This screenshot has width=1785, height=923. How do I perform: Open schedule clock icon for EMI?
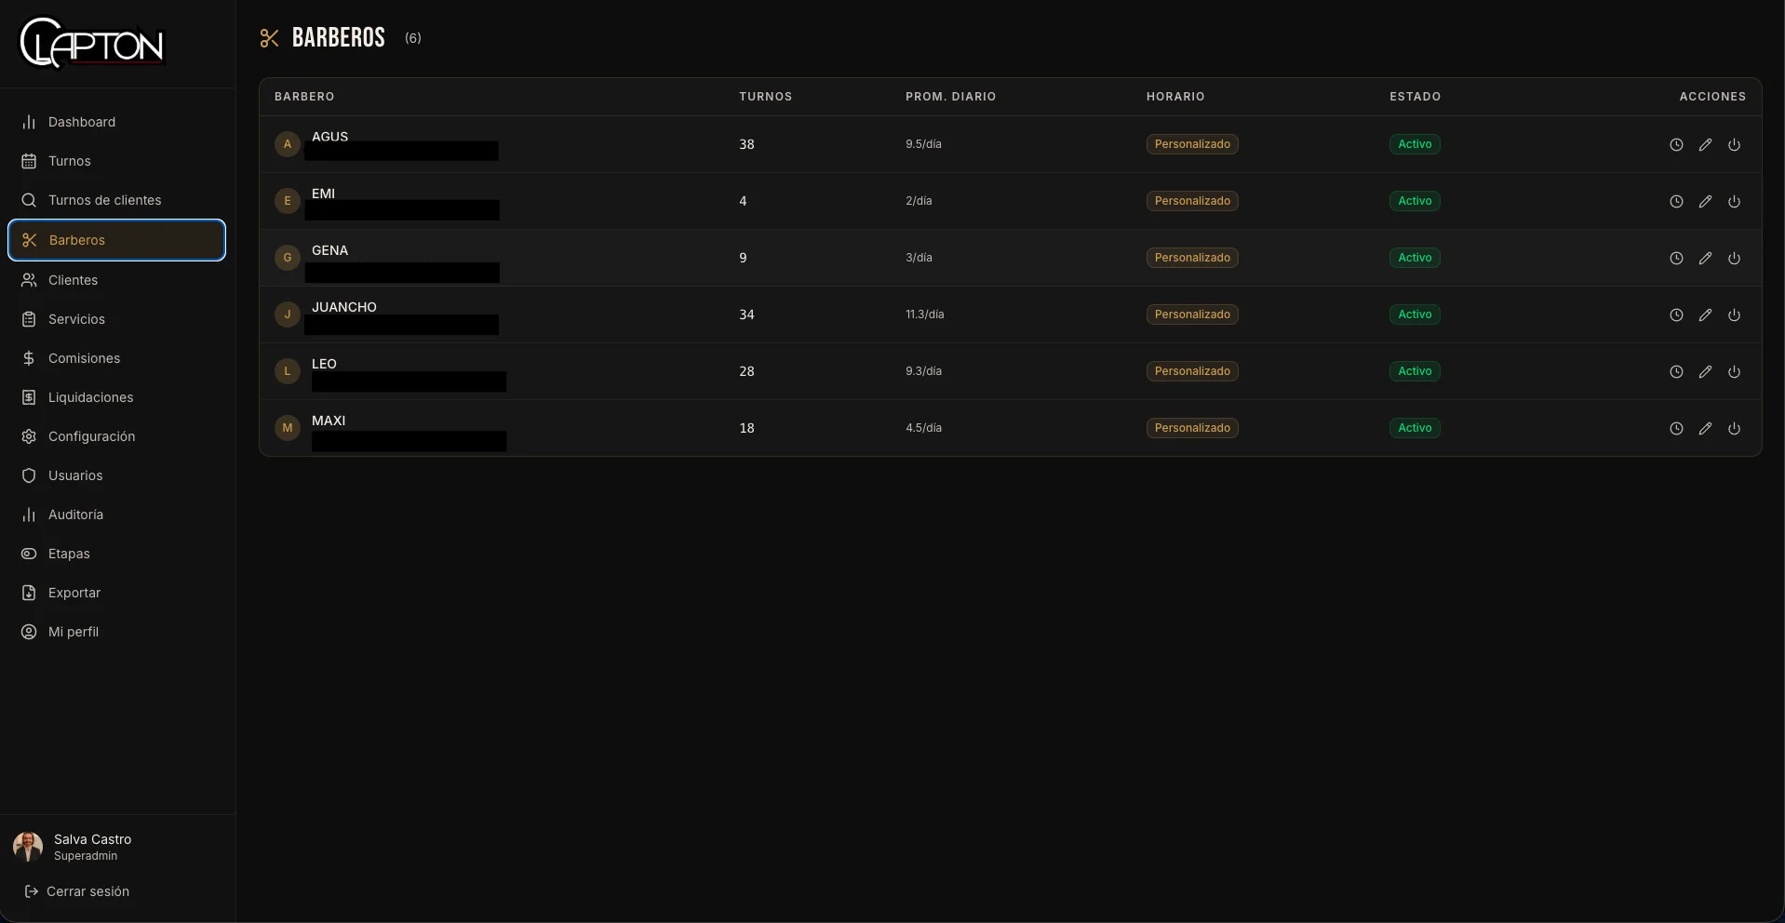[x=1676, y=202]
